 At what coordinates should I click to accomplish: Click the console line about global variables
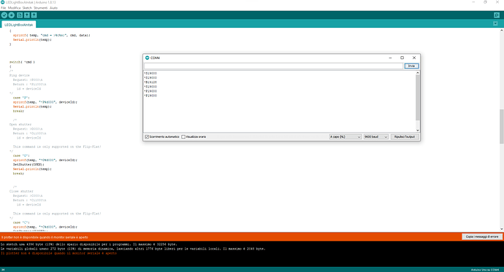[133, 249]
